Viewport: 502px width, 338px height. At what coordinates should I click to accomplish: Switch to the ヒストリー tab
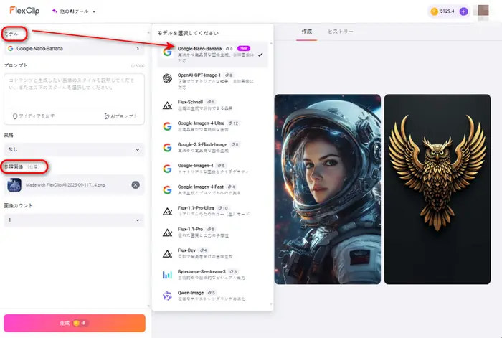tap(341, 32)
